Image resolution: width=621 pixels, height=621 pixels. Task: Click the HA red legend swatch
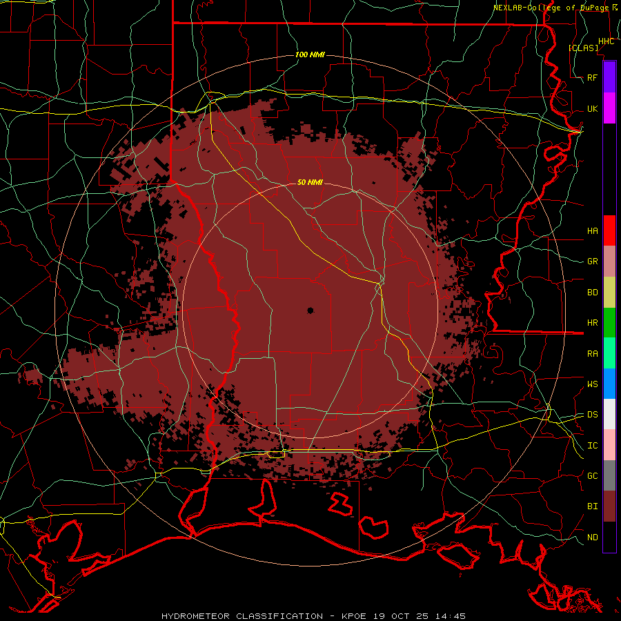(x=609, y=230)
